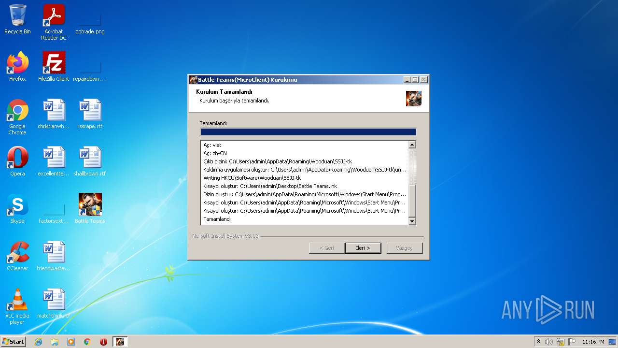The width and height of the screenshot is (618, 348).
Task: Click log scrollbar up arrow
Action: (412, 145)
